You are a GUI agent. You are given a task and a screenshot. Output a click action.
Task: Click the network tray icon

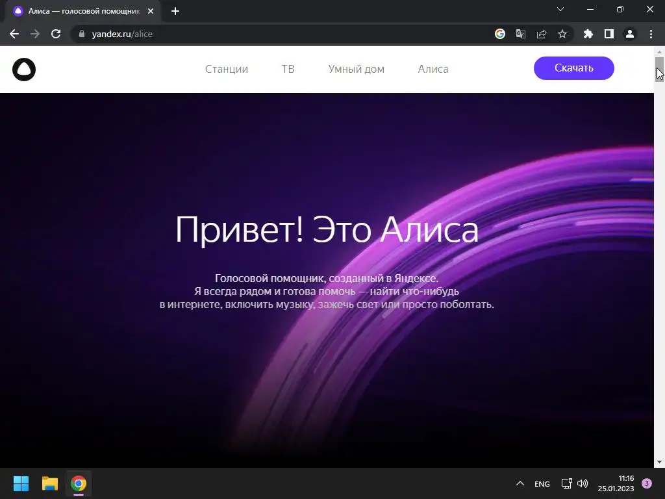coord(566,483)
